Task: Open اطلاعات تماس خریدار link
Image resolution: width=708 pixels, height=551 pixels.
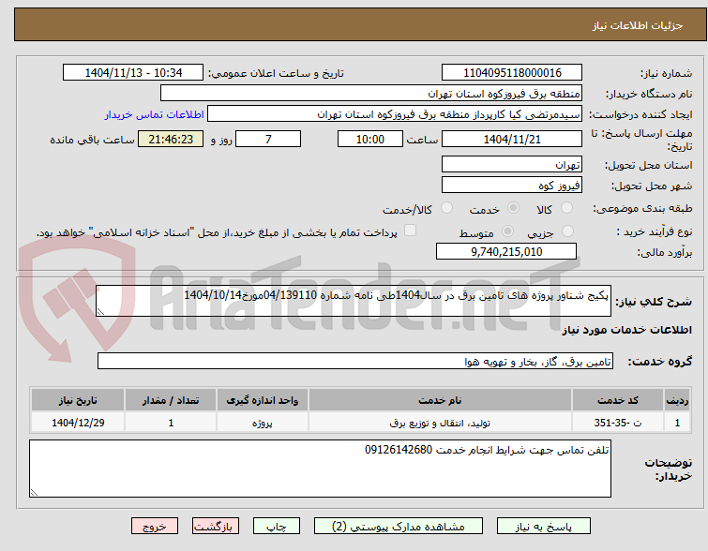Action: tap(155, 114)
